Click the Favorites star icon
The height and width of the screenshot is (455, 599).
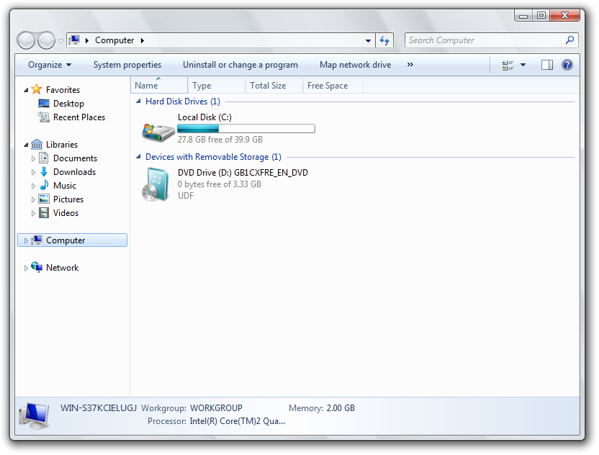tap(37, 89)
